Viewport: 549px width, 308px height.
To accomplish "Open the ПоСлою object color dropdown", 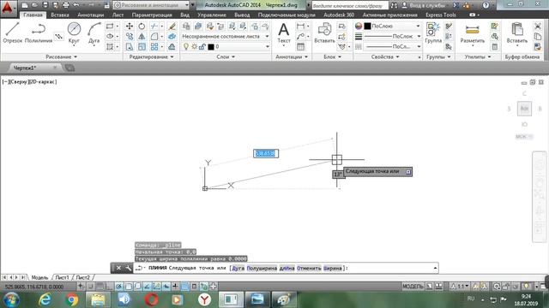I will pyautogui.click(x=387, y=27).
